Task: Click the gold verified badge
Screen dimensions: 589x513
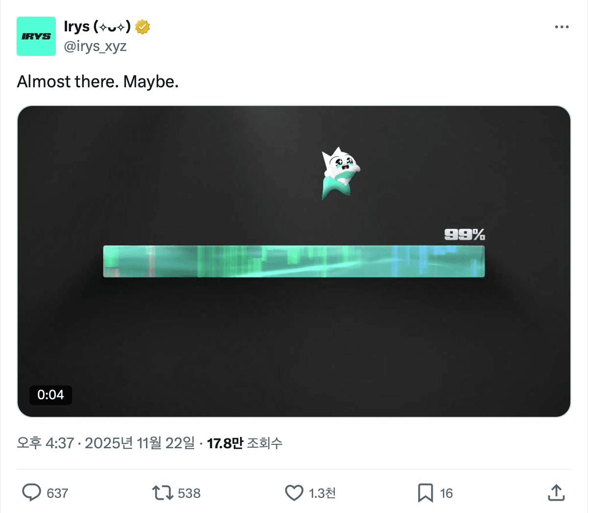Action: [142, 27]
